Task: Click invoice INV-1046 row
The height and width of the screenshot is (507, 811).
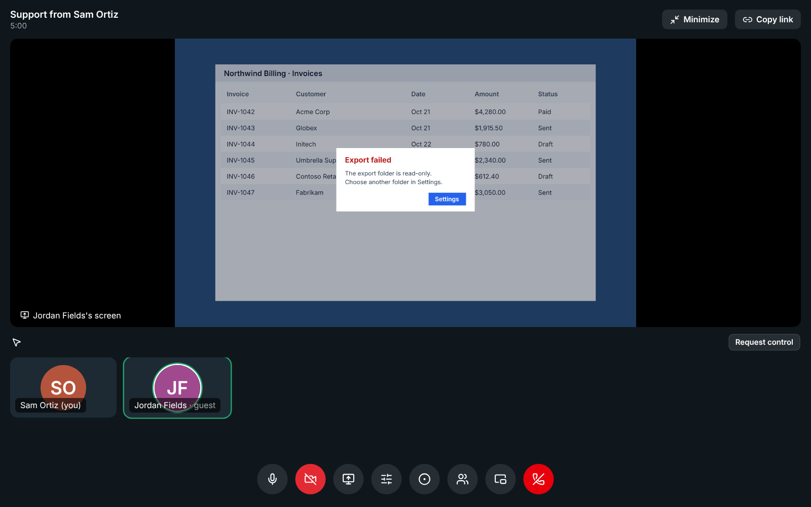Action: tap(405, 176)
